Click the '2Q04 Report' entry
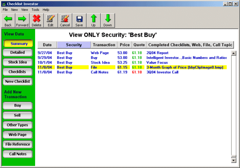 tap(157, 53)
